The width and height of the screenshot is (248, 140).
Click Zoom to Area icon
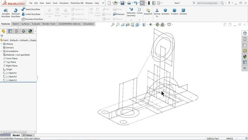coord(118,24)
